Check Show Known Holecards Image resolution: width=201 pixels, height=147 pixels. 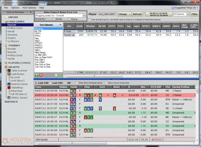pos(106,83)
